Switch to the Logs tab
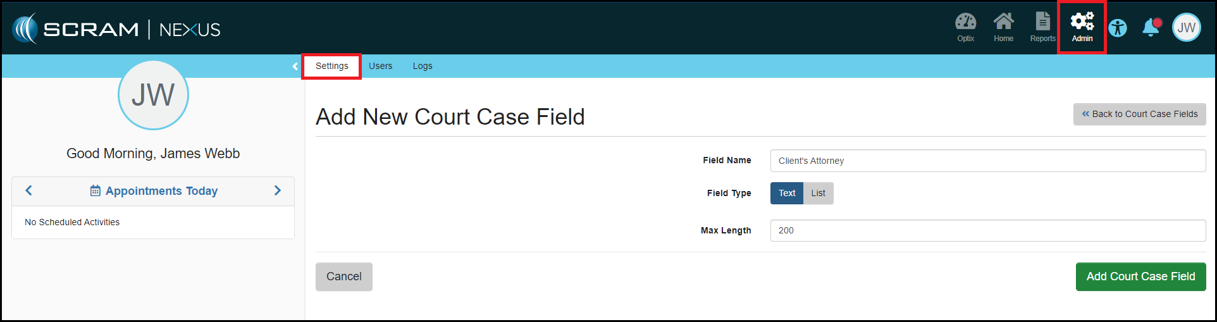 [423, 66]
